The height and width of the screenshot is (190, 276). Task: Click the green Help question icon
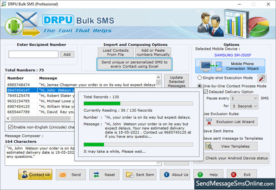coord(200,174)
